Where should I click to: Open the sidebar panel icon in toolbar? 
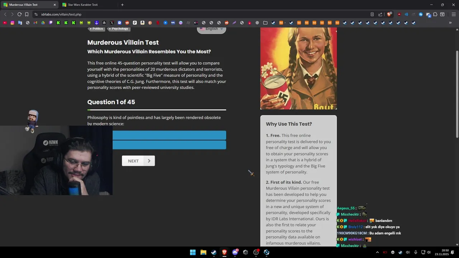pos(442,14)
